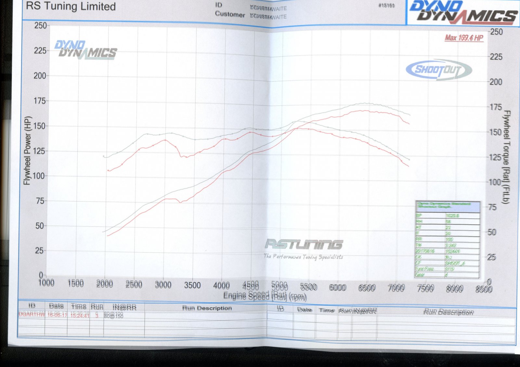The height and width of the screenshot is (367, 520).
Task: Click the 3500 rpm tick label on x-axis
Action: pyautogui.click(x=192, y=285)
